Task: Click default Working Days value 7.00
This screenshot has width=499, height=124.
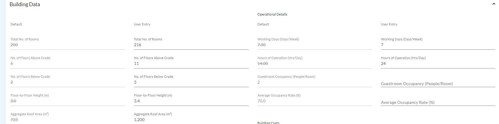Action: tap(261, 45)
